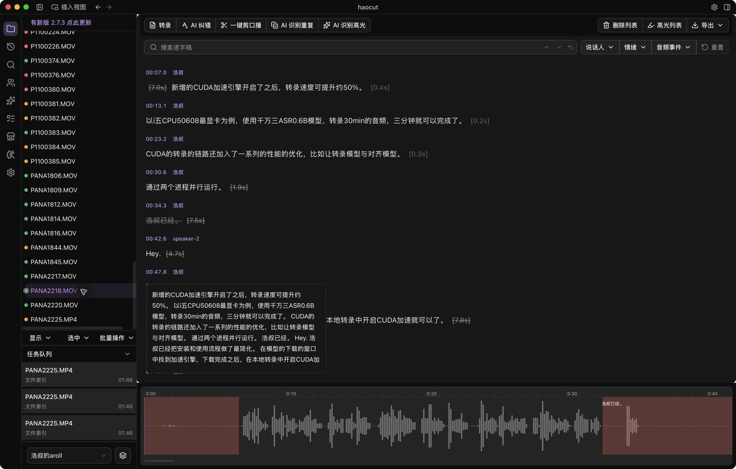The height and width of the screenshot is (469, 736).
Task: Run AI 识别高光 highlight detection
Action: coord(344,25)
